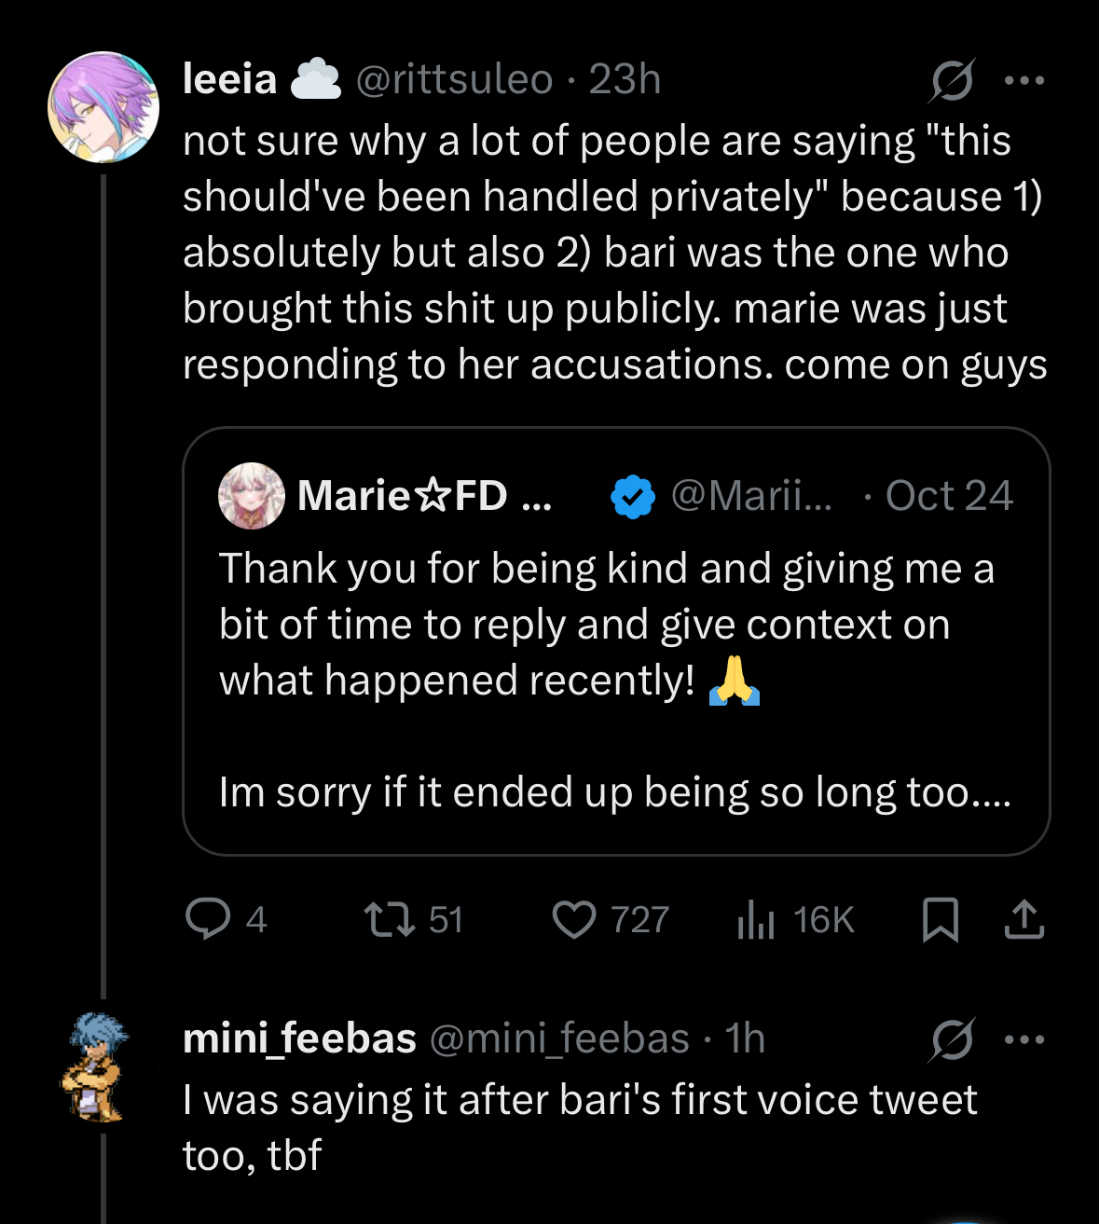Image resolution: width=1099 pixels, height=1224 pixels.
Task: Click the reply icon on leeia's tweet
Action: coord(208,919)
